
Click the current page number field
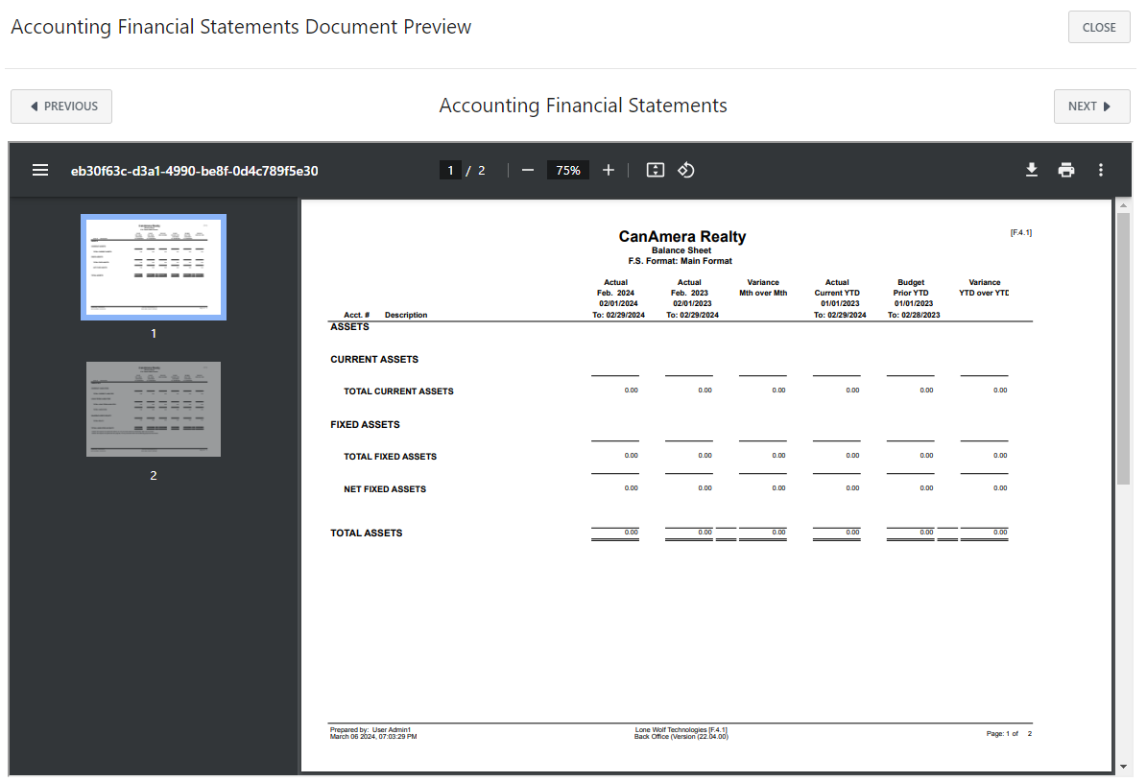pyautogui.click(x=450, y=170)
